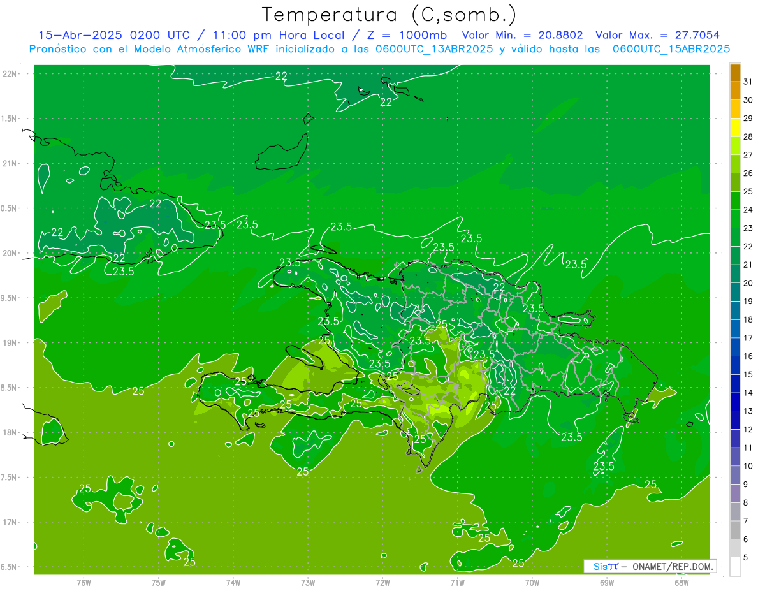Click the orange color bar segment above 31
Image resolution: width=765 pixels, height=591 pixels.
coord(735,73)
